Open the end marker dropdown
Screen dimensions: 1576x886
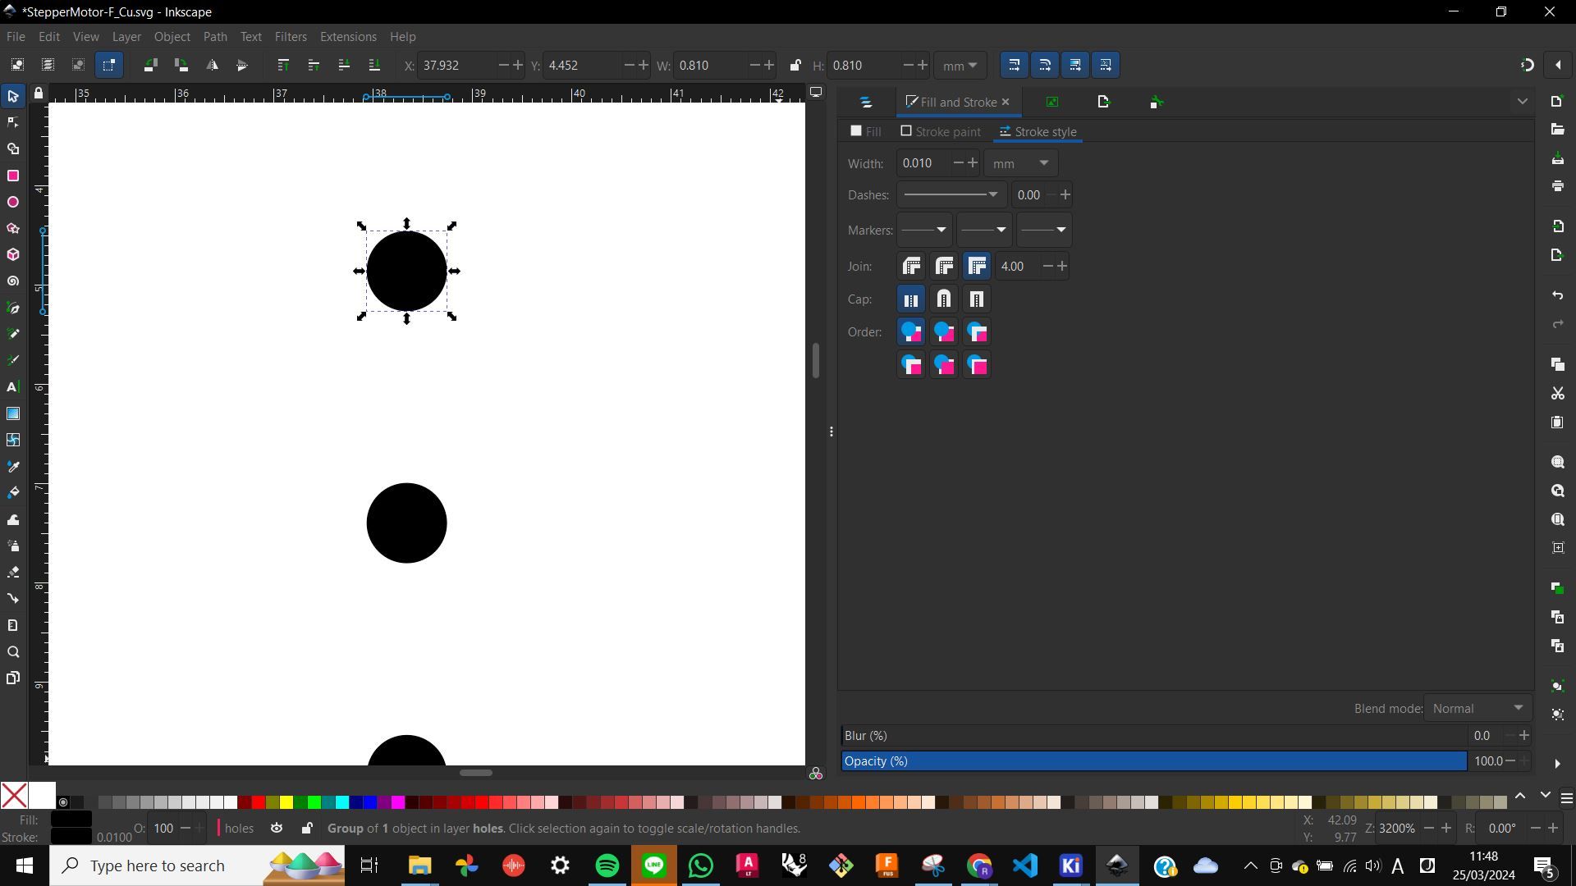coord(1043,230)
